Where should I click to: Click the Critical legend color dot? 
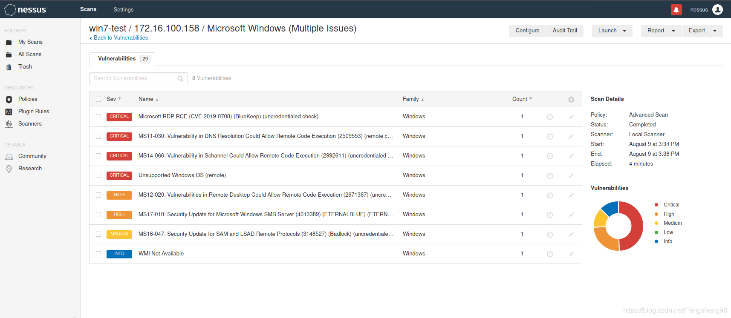[x=656, y=205]
